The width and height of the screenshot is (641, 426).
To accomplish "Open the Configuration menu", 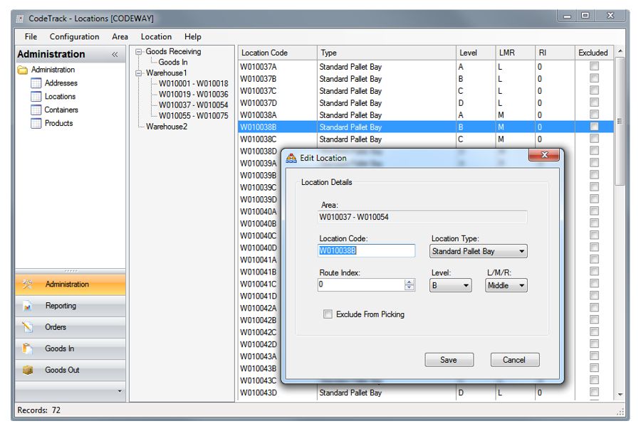I will [x=74, y=37].
